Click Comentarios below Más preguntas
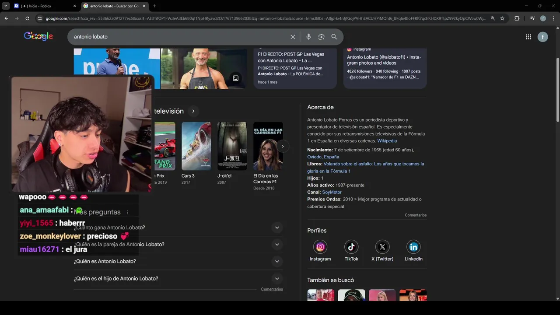 click(x=272, y=289)
